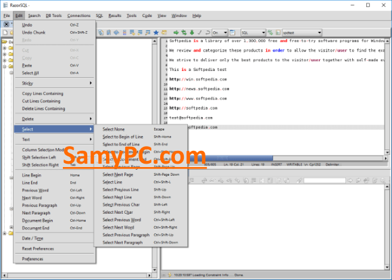
Task: Click right arrow beside results search field
Action: pyautogui.click(x=350, y=180)
